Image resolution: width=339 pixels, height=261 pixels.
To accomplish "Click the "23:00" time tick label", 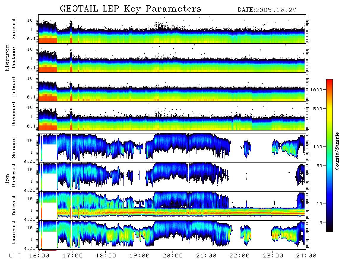I will point(273,256).
